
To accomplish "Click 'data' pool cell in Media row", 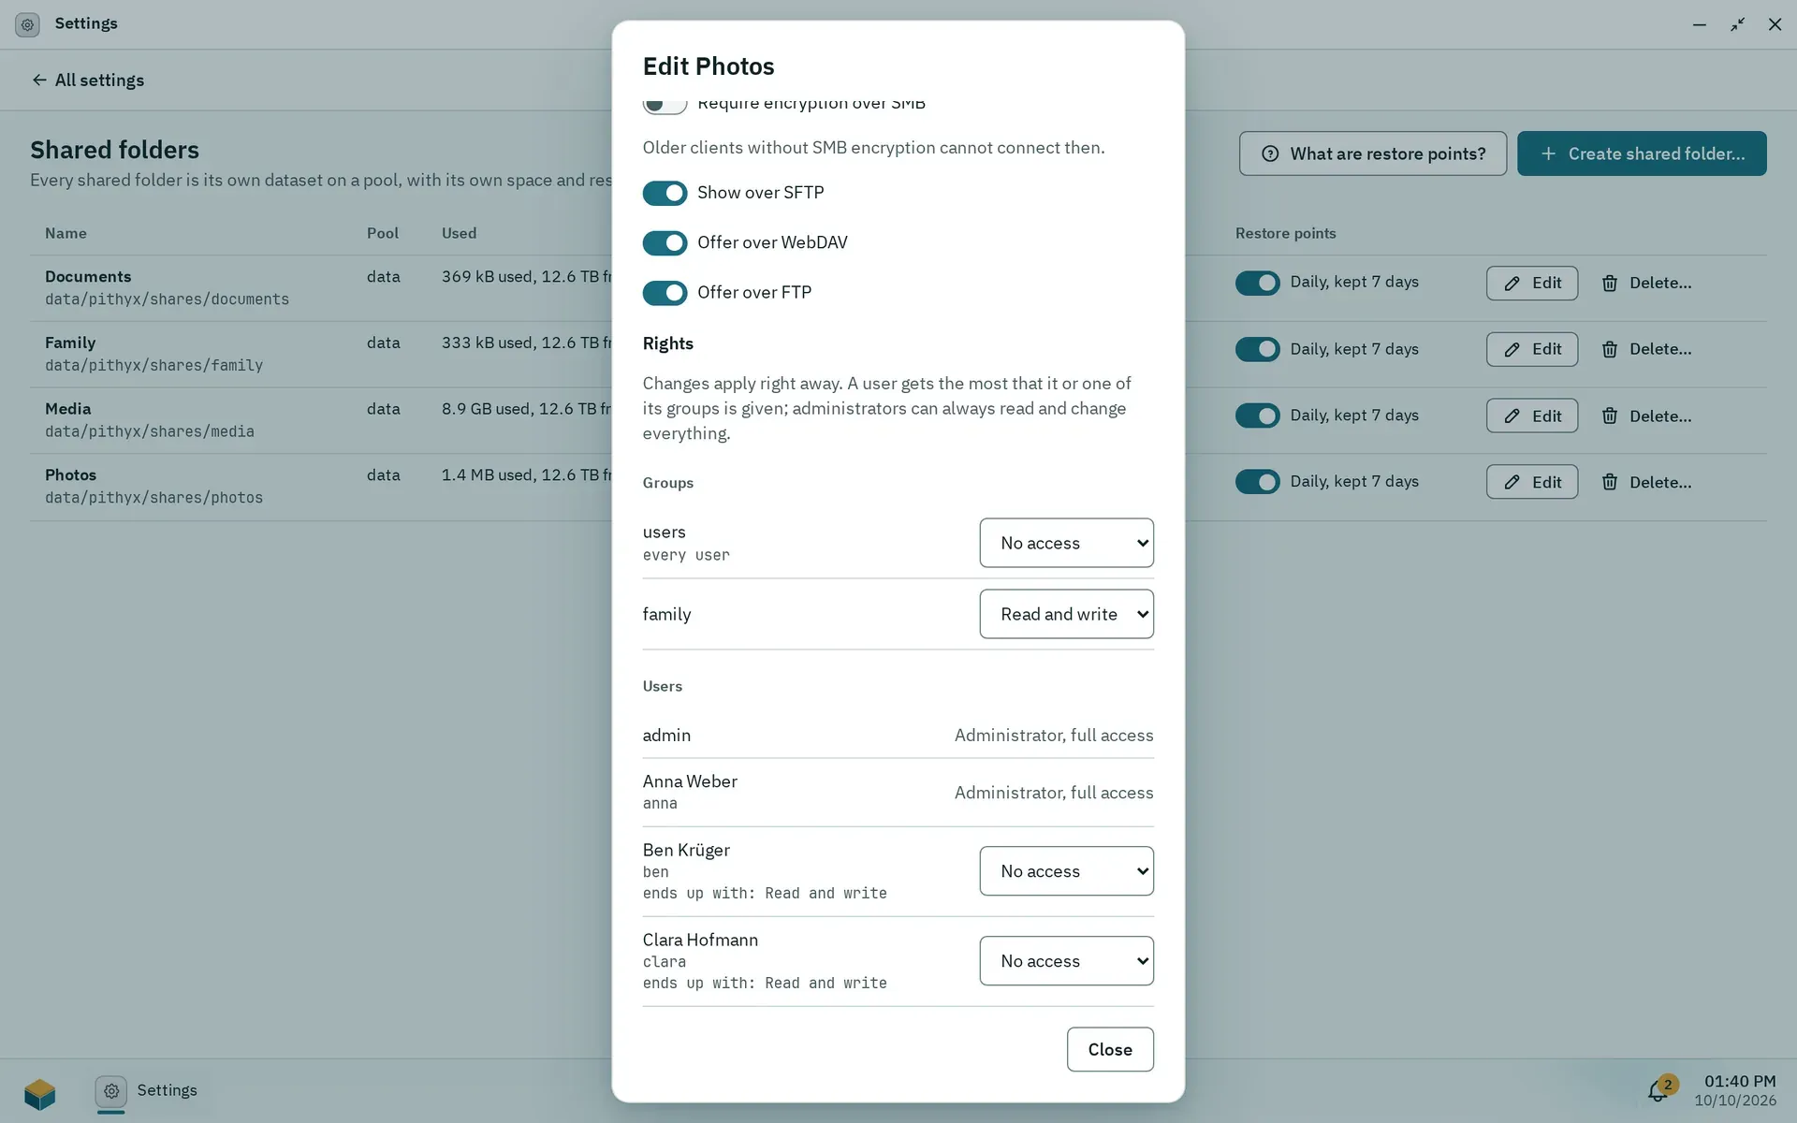I will 383,409.
